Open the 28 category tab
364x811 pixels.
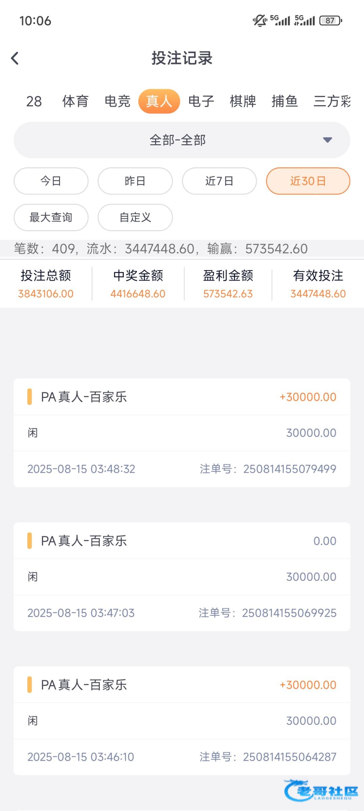pyautogui.click(x=34, y=101)
